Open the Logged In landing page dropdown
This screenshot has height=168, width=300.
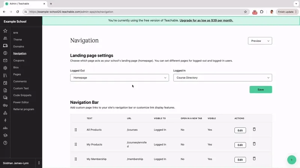click(x=222, y=78)
